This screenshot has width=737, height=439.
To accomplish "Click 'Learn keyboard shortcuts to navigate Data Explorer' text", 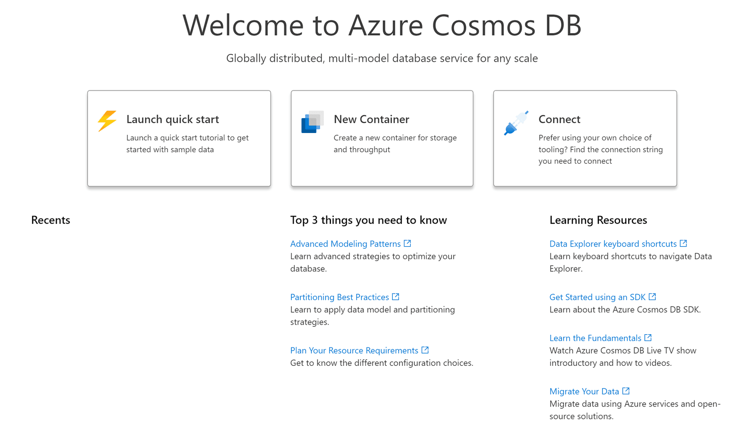I will point(631,263).
